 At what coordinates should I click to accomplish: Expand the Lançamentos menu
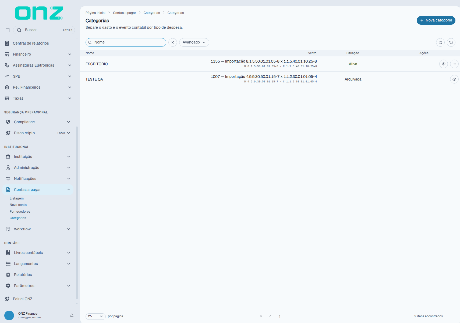[38, 264]
